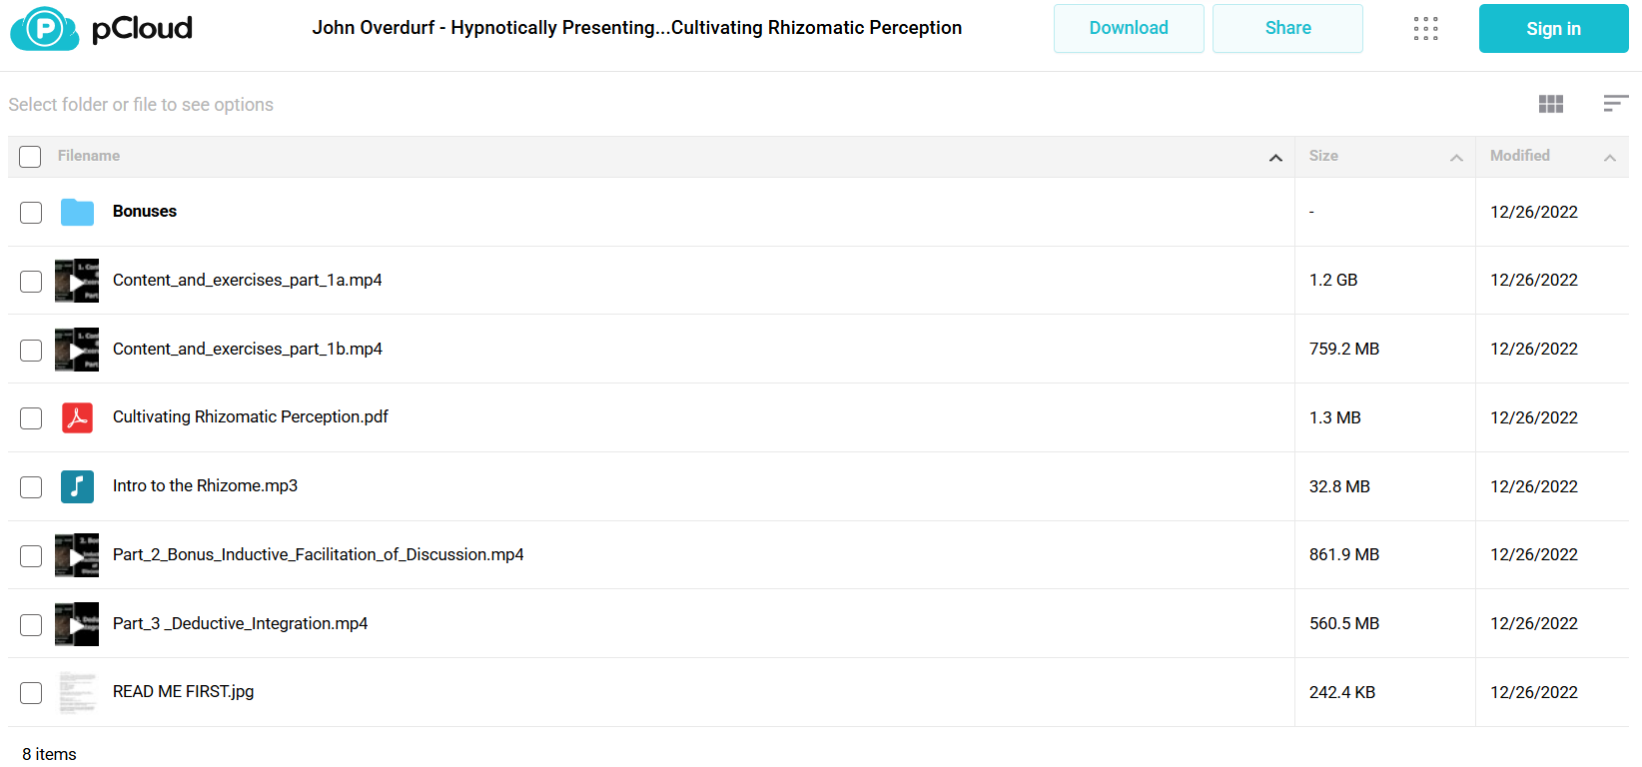Check the Bonuses folder checkbox
The width and height of the screenshot is (1642, 767).
coord(31,213)
